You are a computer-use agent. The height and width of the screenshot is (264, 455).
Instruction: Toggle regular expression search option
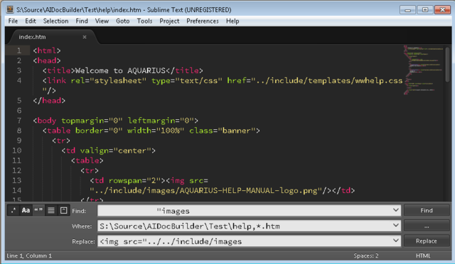click(x=13, y=211)
